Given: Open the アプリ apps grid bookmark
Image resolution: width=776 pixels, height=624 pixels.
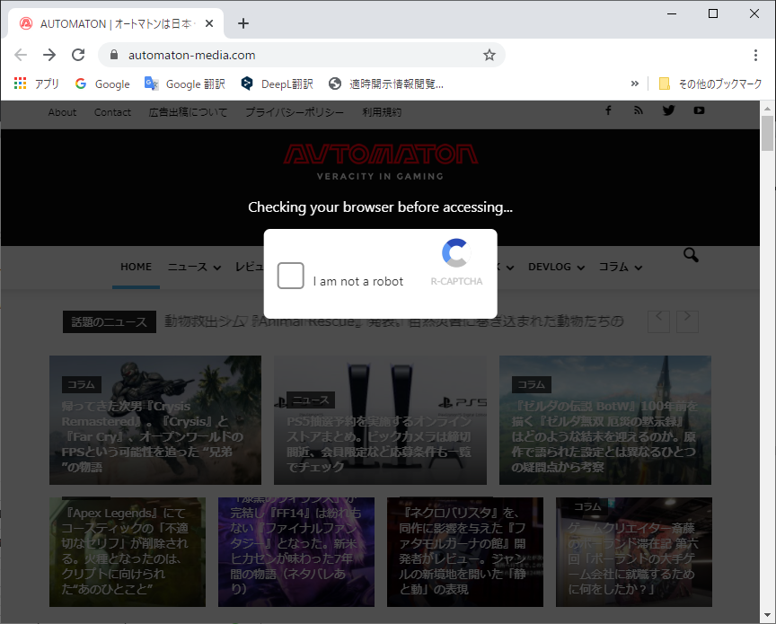Looking at the screenshot, I should (37, 83).
